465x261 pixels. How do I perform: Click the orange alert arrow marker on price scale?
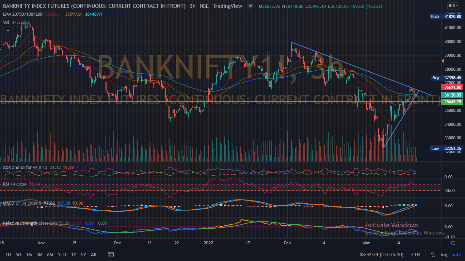tap(443, 61)
